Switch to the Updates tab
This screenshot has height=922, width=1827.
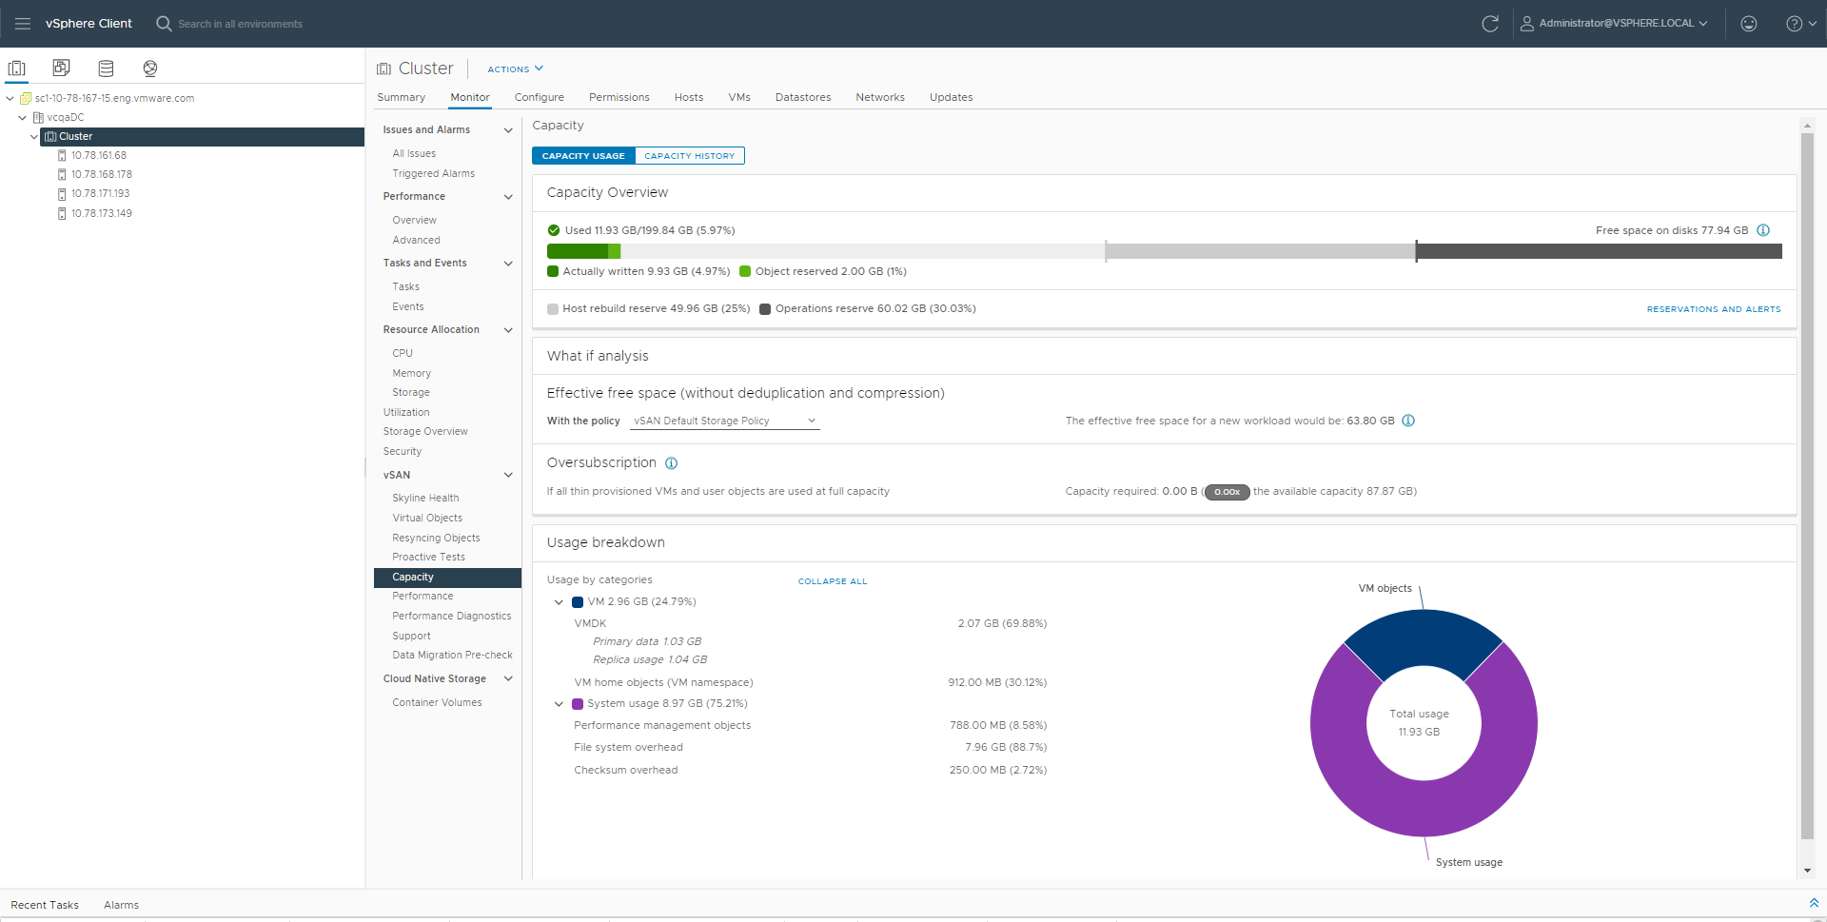pos(951,97)
